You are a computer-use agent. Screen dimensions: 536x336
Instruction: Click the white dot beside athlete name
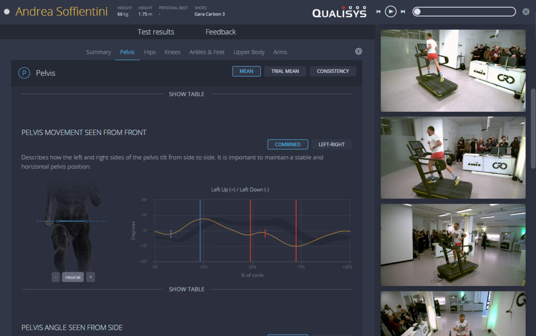coord(7,11)
